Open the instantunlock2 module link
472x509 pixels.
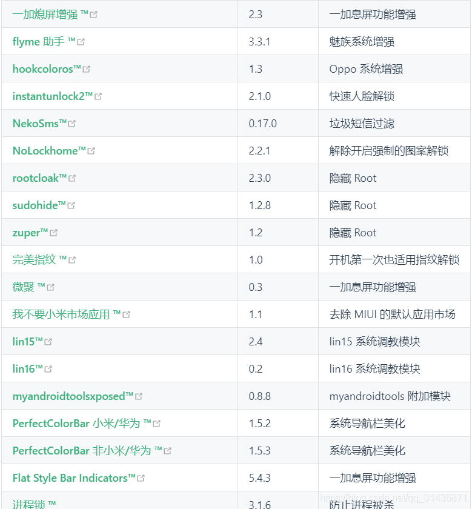57,96
